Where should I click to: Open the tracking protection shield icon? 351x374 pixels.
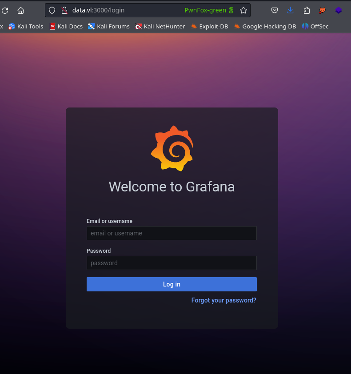(52, 10)
